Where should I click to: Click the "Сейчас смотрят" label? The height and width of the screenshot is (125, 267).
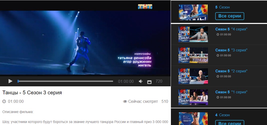(143, 102)
